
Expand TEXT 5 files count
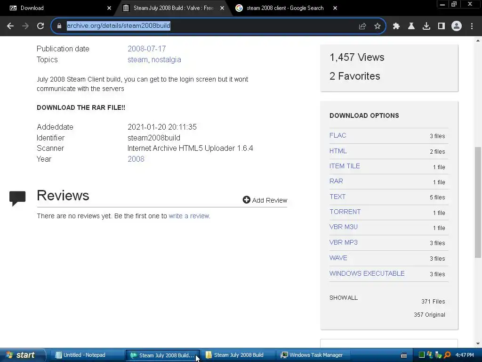click(x=437, y=197)
